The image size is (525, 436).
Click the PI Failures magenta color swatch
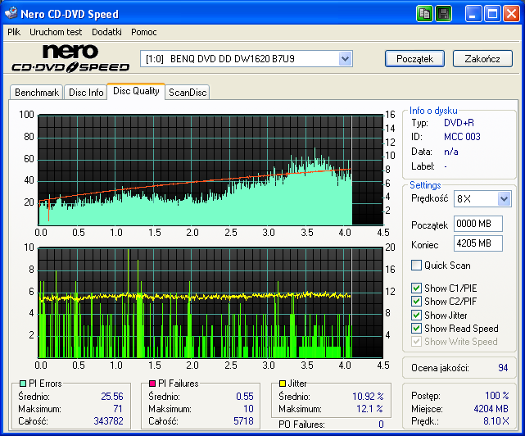pyautogui.click(x=152, y=384)
